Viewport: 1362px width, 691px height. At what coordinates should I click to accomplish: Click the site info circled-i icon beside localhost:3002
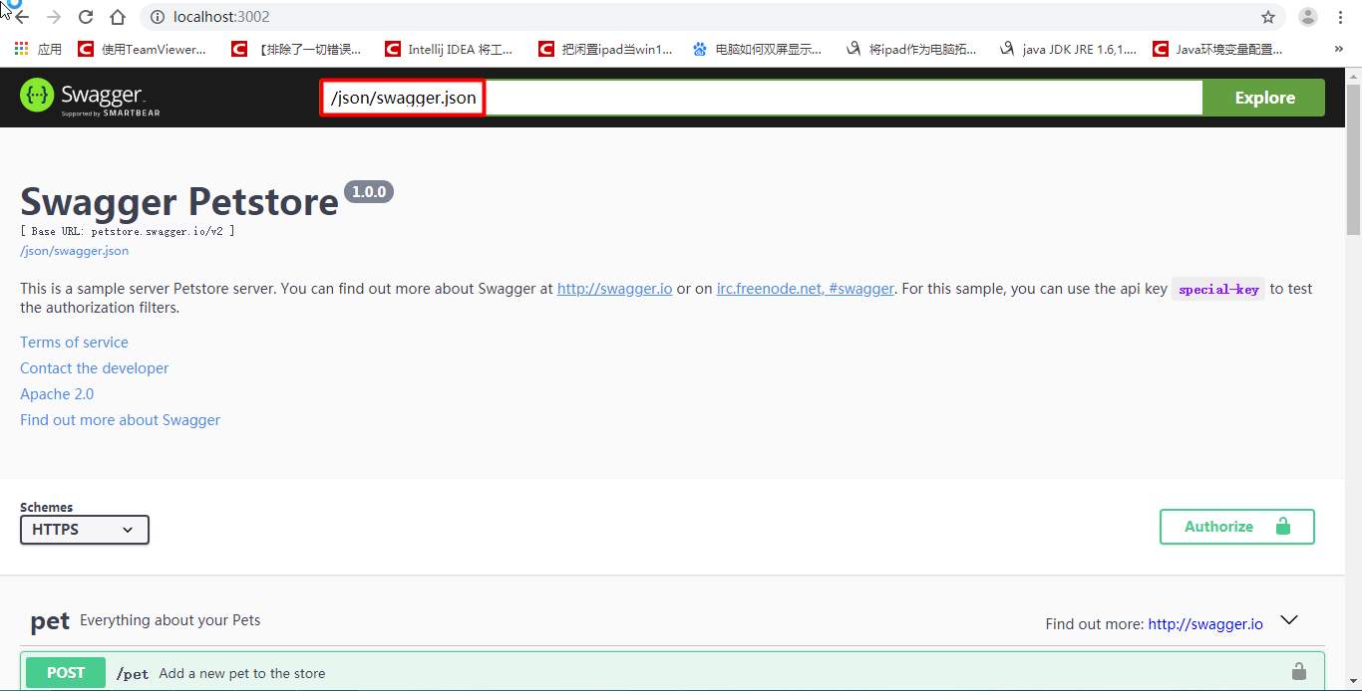point(158,16)
